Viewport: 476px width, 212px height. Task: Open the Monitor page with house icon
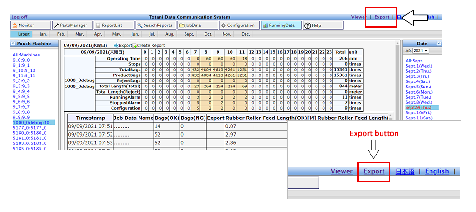pos(30,25)
